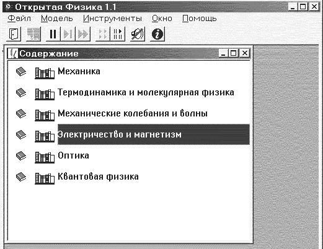Pause the simulation with the pause button

click(x=53, y=34)
